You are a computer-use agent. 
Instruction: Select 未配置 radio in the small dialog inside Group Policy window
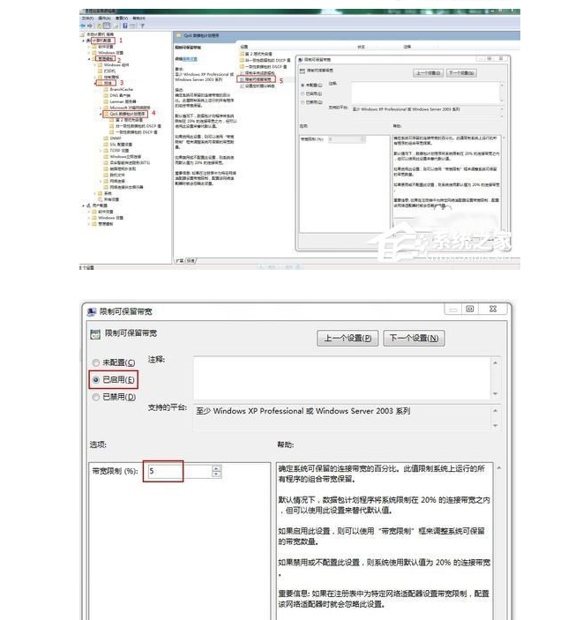[303, 85]
